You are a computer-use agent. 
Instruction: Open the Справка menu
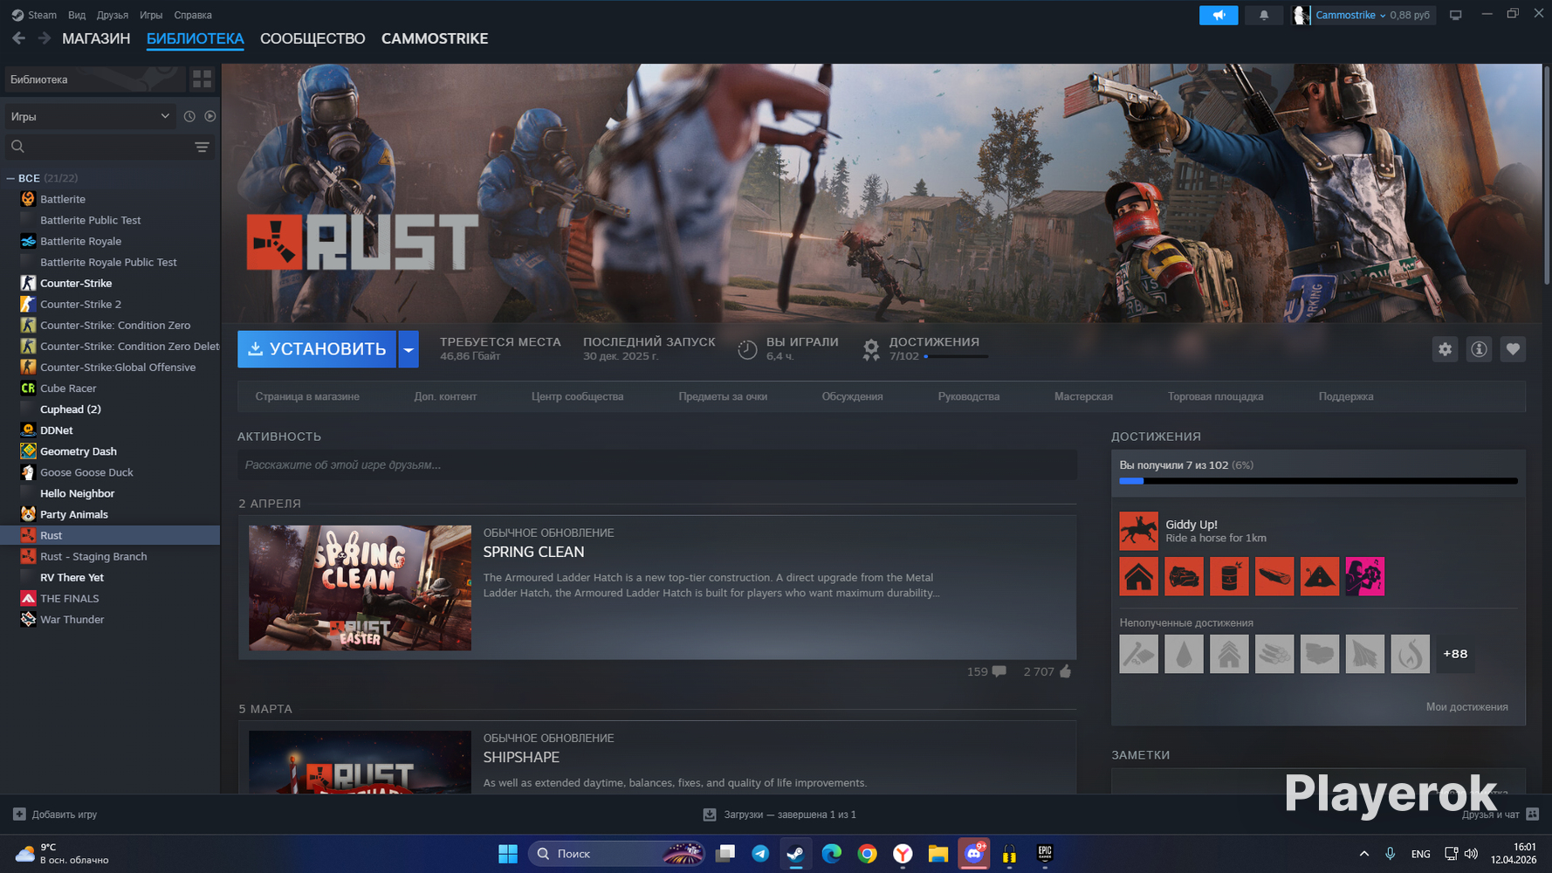pyautogui.click(x=193, y=15)
